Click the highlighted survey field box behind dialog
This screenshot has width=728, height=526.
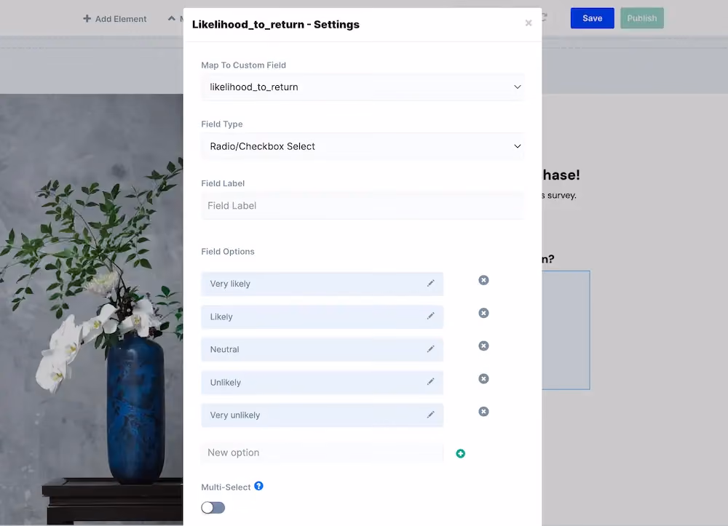pyautogui.click(x=566, y=330)
